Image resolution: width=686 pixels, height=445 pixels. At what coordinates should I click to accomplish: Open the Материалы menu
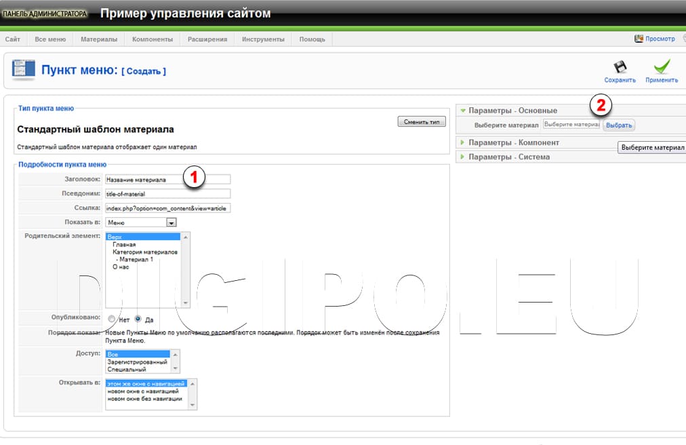coord(99,39)
